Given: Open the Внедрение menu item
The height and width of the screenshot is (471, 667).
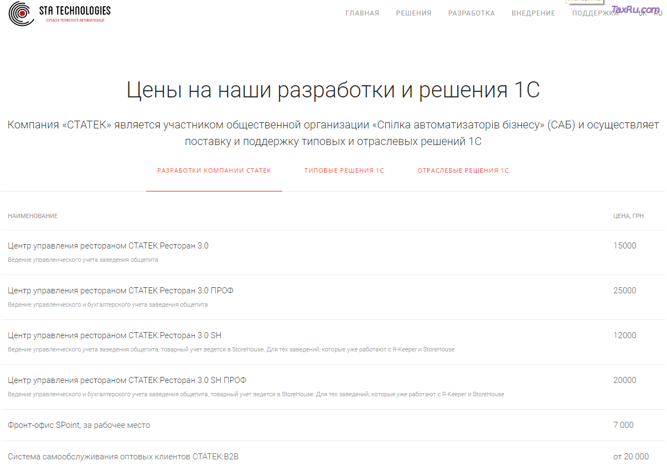Looking at the screenshot, I should pyautogui.click(x=533, y=13).
